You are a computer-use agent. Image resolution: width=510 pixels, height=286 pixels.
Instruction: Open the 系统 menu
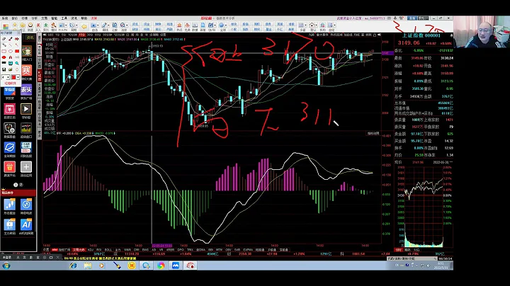4,18
